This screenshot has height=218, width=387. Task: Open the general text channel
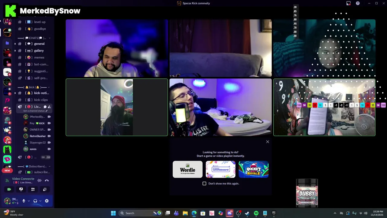pos(34,44)
